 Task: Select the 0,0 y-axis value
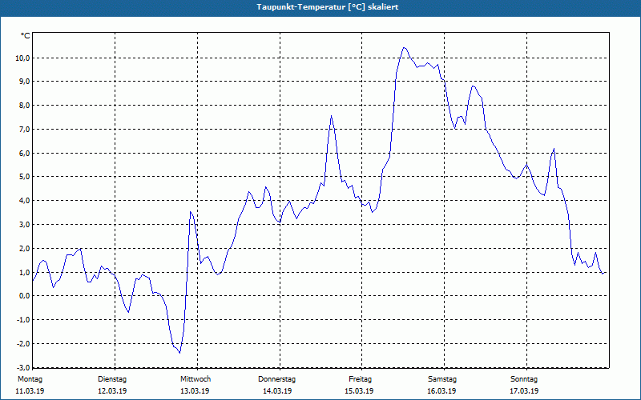(x=24, y=296)
